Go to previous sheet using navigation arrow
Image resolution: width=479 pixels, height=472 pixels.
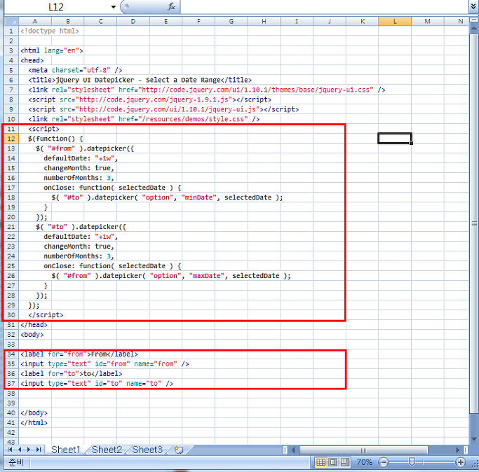click(20, 450)
